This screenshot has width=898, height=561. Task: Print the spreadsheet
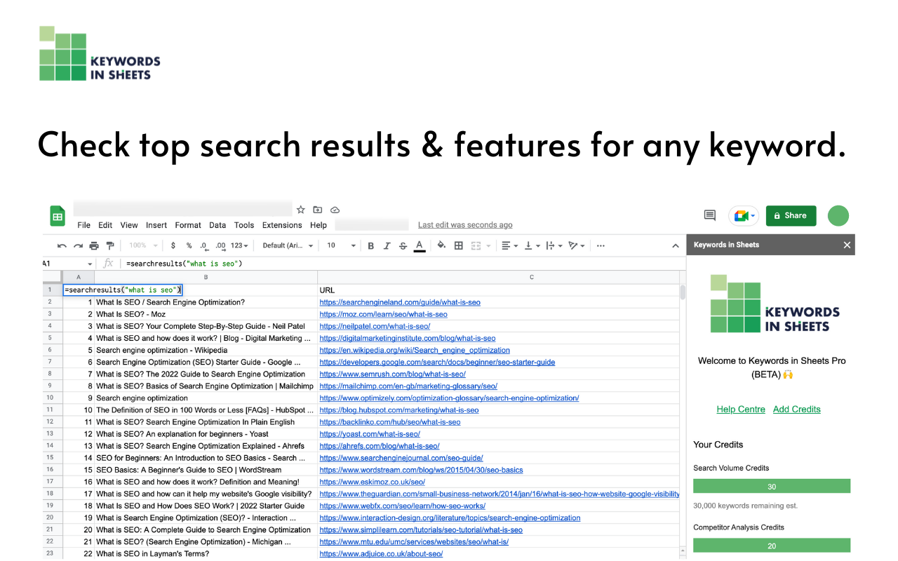[94, 245]
